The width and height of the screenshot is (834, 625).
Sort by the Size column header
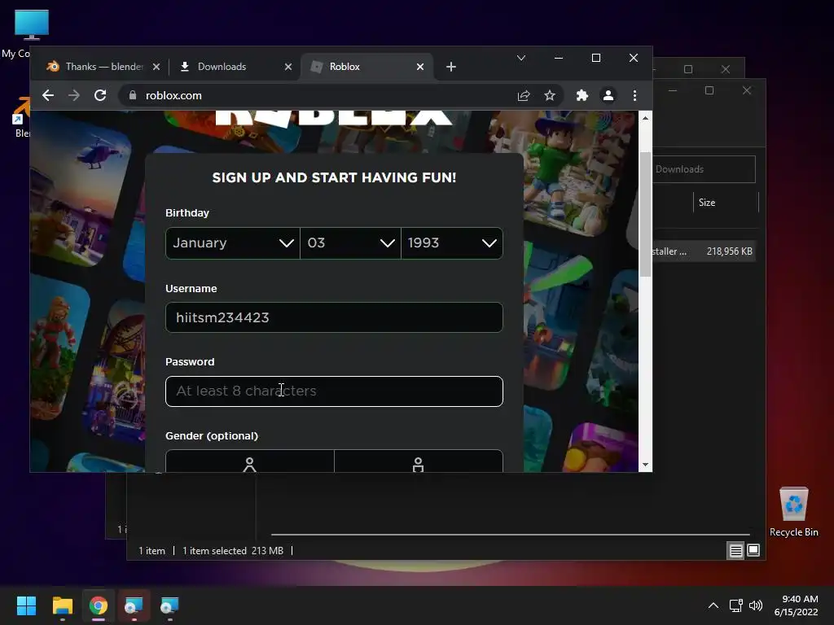coord(726,203)
